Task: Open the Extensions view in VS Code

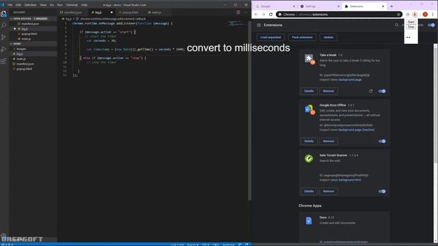Action: [x=3, y=61]
